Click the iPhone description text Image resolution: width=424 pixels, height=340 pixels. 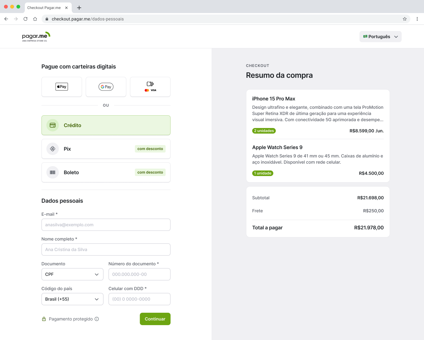pos(318,113)
